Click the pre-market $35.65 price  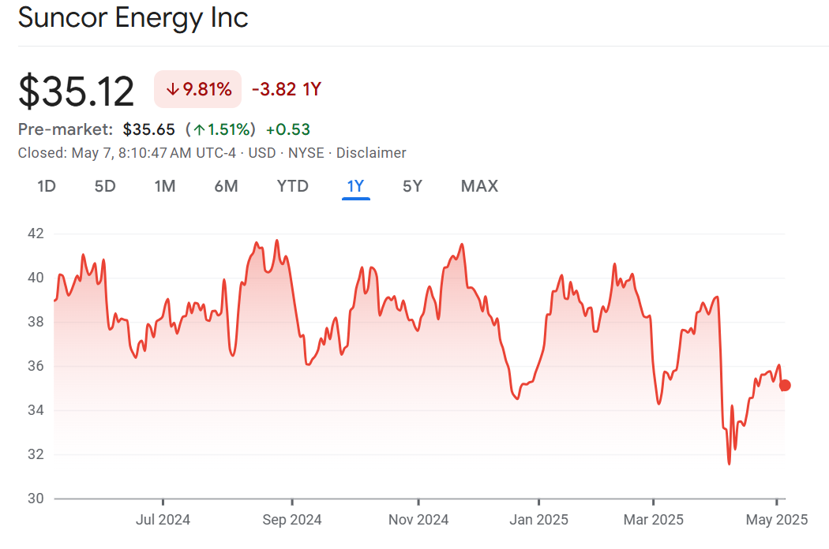tap(148, 129)
